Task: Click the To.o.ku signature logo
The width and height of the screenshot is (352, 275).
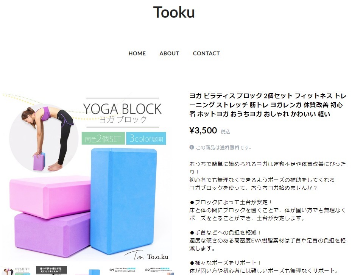Action: pos(146,256)
